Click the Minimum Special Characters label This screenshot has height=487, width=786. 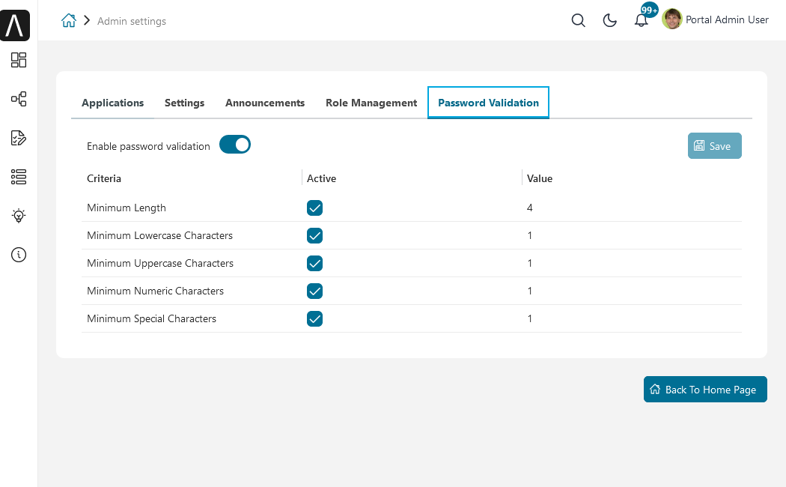pyautogui.click(x=151, y=318)
